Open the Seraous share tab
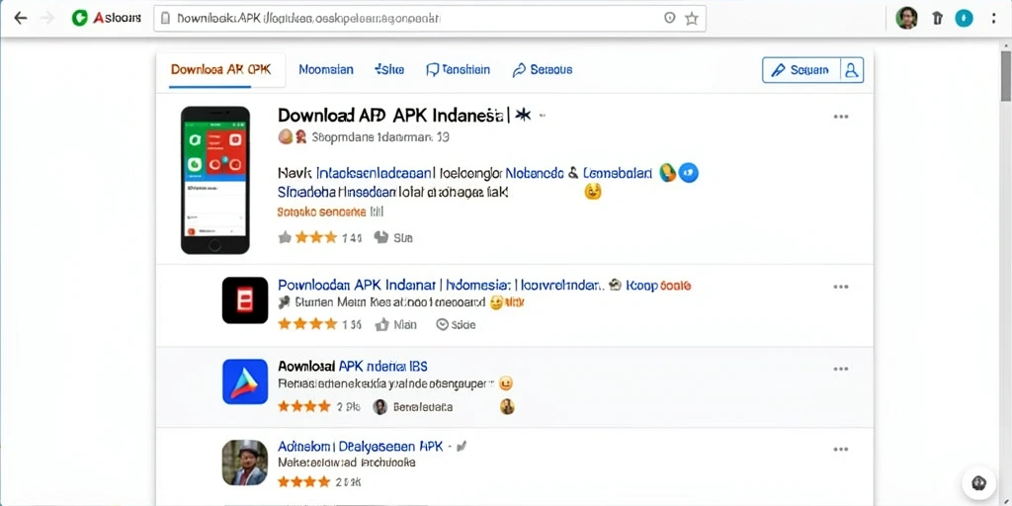The image size is (1012, 506). pos(543,70)
